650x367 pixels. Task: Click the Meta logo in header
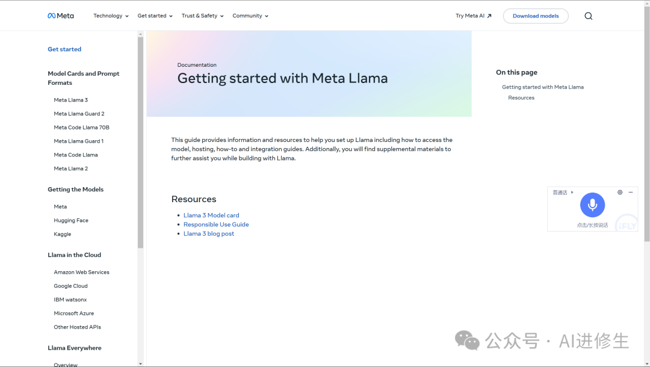click(61, 16)
